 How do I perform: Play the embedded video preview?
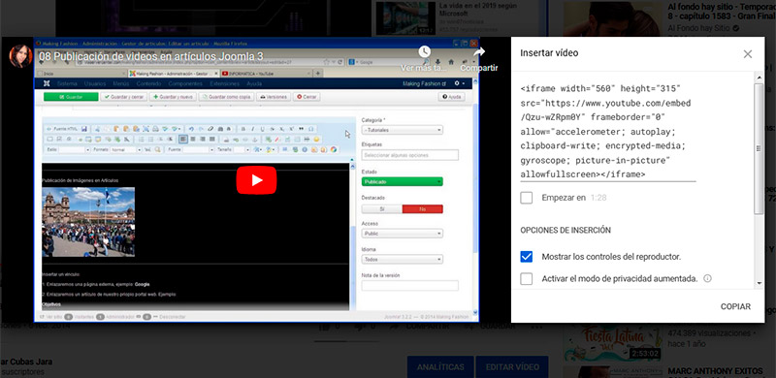click(x=256, y=180)
